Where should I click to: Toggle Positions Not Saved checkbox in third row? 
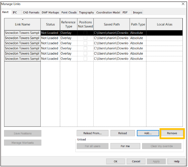click(85, 43)
